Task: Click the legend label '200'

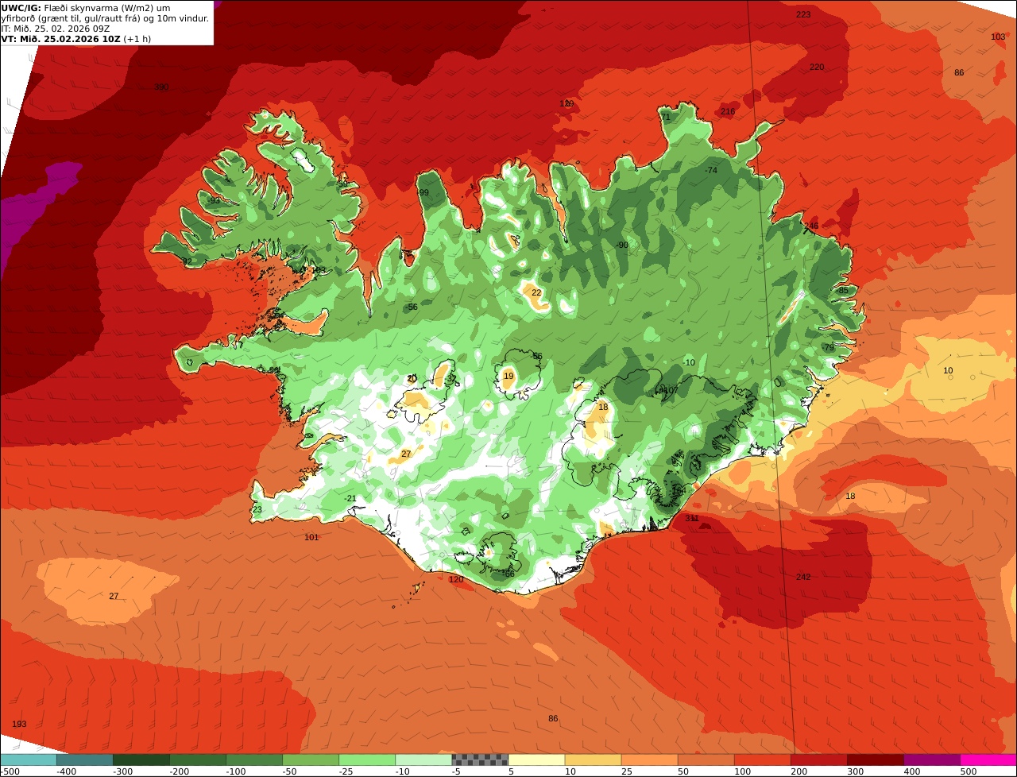Action: click(799, 771)
